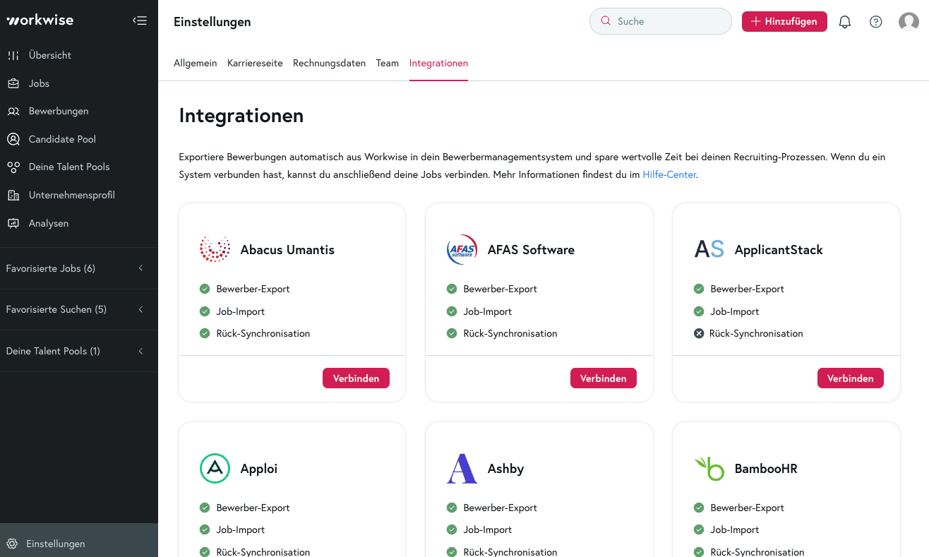Click ApplicantStack's Rück-Synchronisation cross icon

699,333
